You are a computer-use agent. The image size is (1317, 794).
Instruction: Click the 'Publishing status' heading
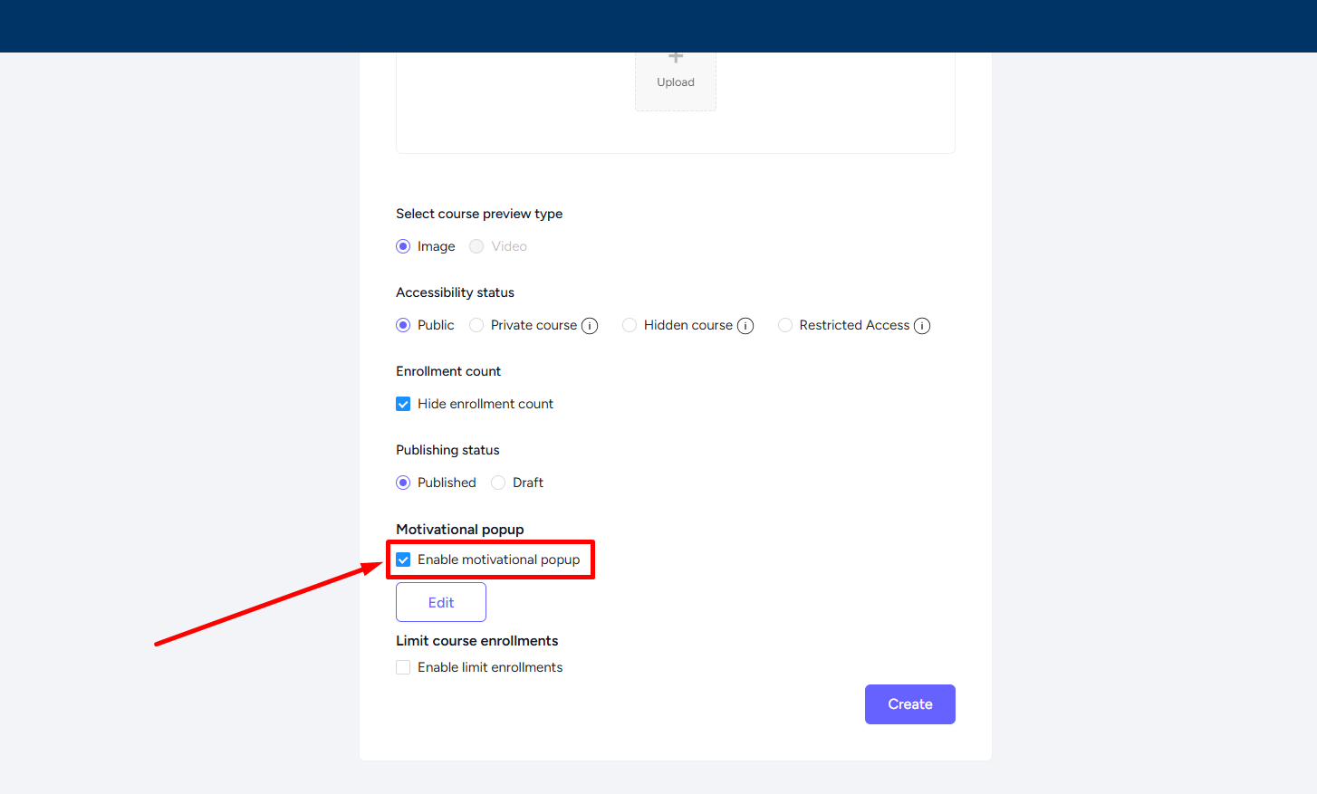point(447,450)
